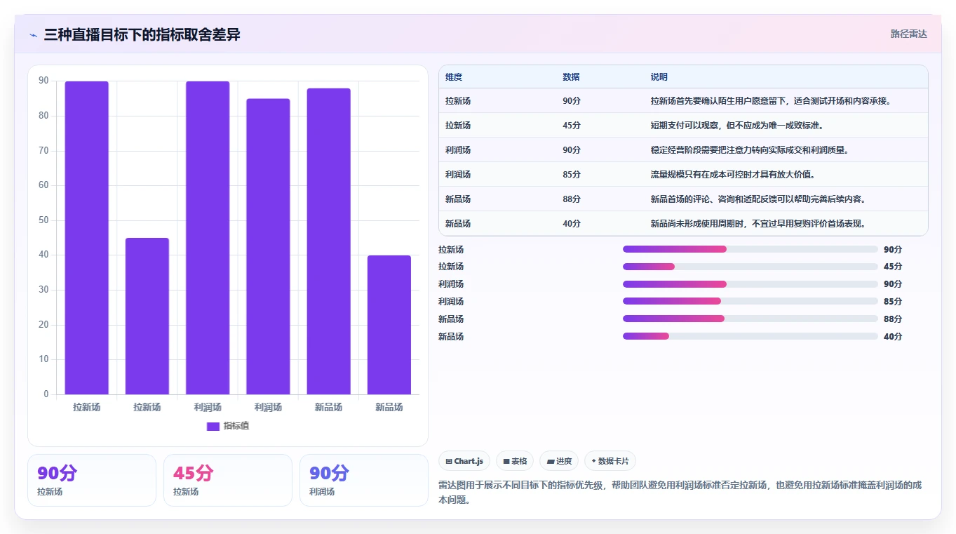Click the y-axis label 20

coord(43,325)
